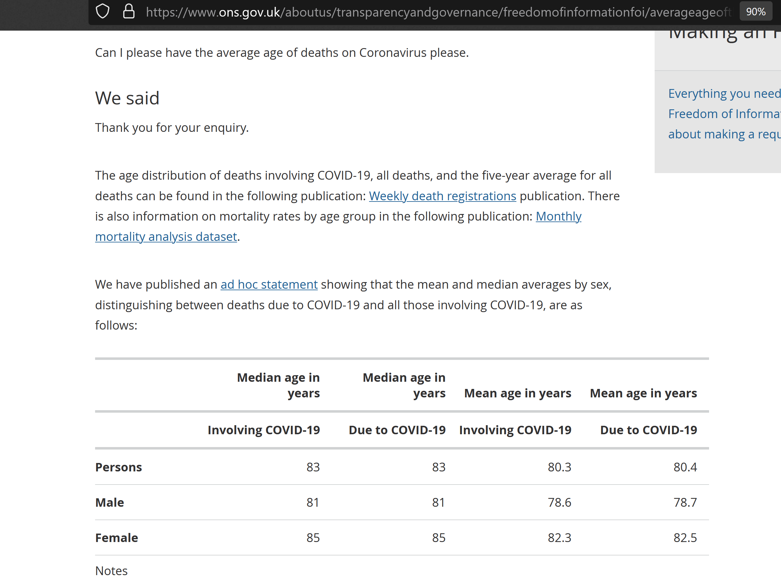Click the padlock site security icon
Image resolution: width=781 pixels, height=577 pixels.
tap(129, 11)
